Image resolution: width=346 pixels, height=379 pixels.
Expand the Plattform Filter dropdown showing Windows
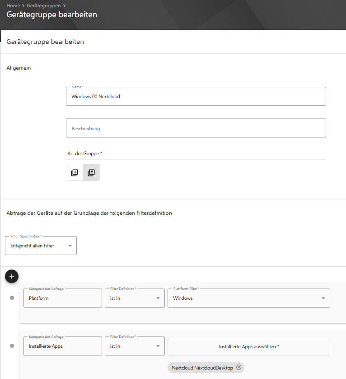tap(248, 298)
